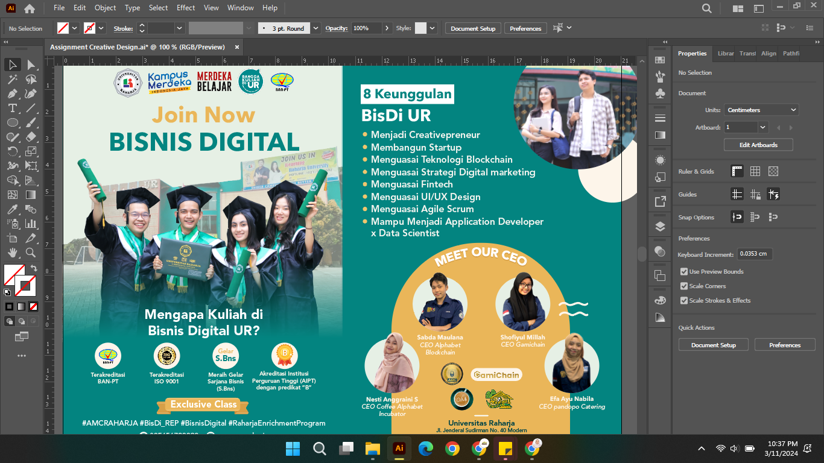Toggle Show Guides button
The image size is (824, 463).
tap(737, 194)
